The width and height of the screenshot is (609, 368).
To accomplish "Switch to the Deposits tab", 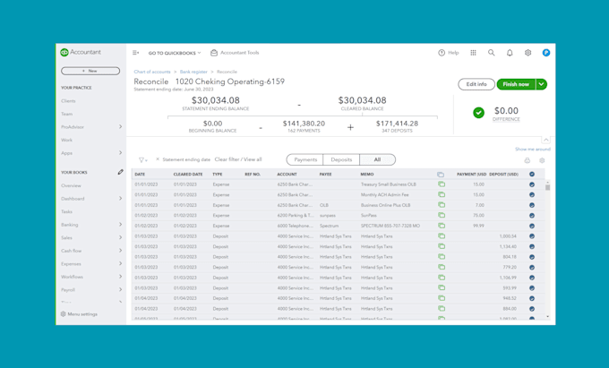I will [341, 159].
